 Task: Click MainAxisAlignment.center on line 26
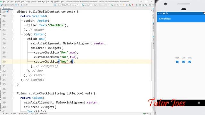83,43
